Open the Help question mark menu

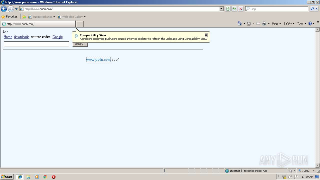(311, 23)
